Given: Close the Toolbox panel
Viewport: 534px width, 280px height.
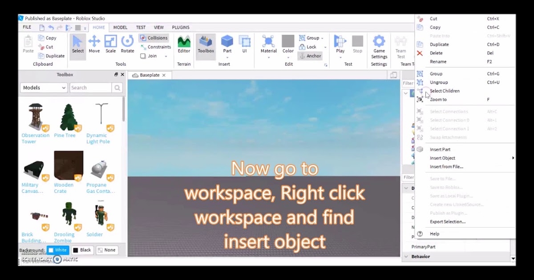Looking at the screenshot, I should (x=122, y=75).
